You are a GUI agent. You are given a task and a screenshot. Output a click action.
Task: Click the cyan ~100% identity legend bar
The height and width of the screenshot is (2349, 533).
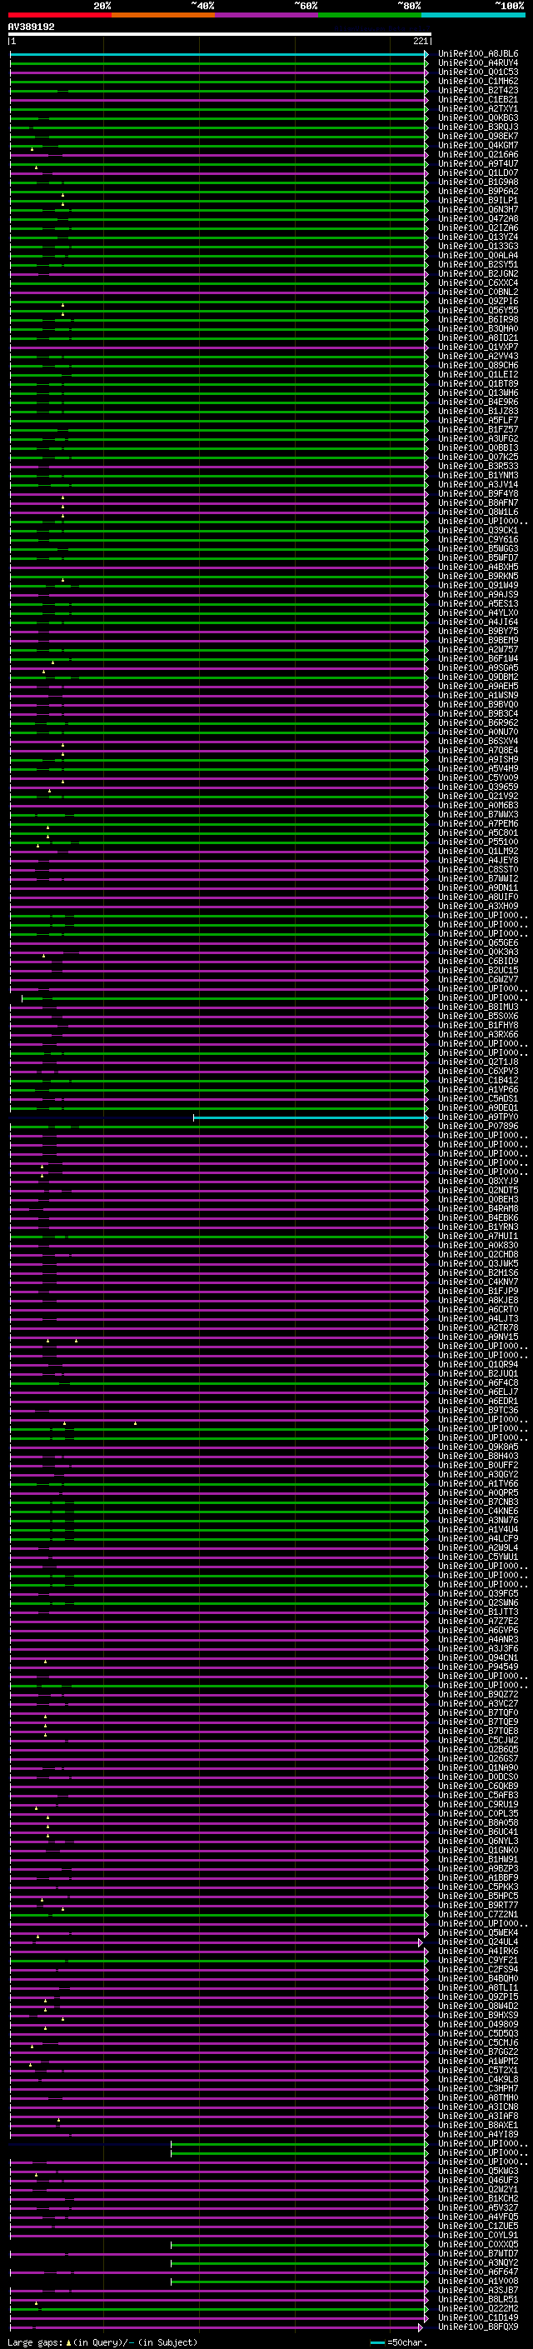474,15
